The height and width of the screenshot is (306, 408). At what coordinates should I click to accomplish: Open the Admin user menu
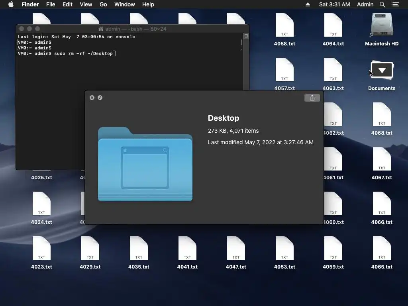[365, 4]
